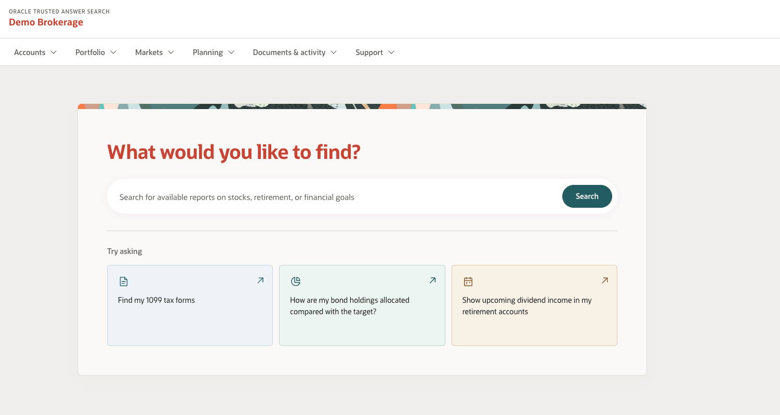Open the Support menu
Screen dimensions: 780x415
tap(375, 52)
